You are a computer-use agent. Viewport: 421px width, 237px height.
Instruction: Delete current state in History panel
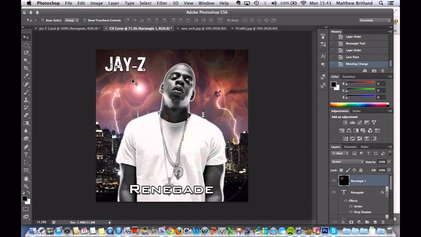(383, 71)
